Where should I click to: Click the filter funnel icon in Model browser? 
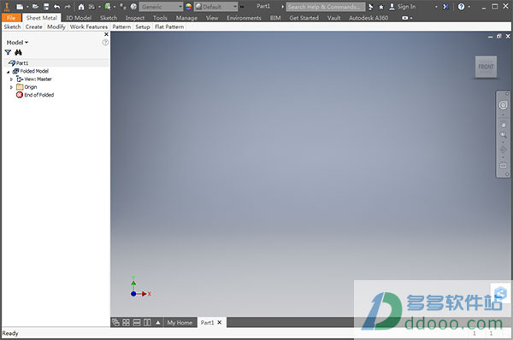click(x=9, y=52)
